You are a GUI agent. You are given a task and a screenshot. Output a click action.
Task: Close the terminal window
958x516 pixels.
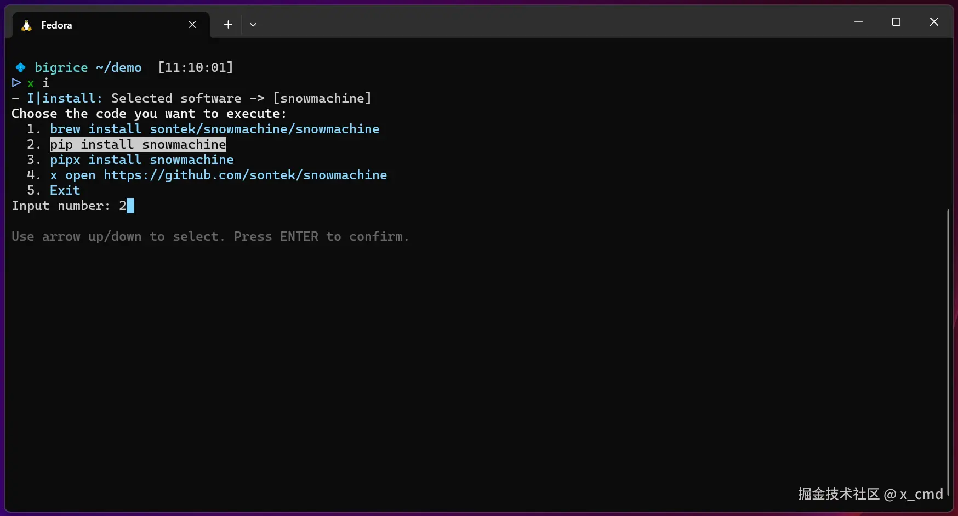click(934, 22)
